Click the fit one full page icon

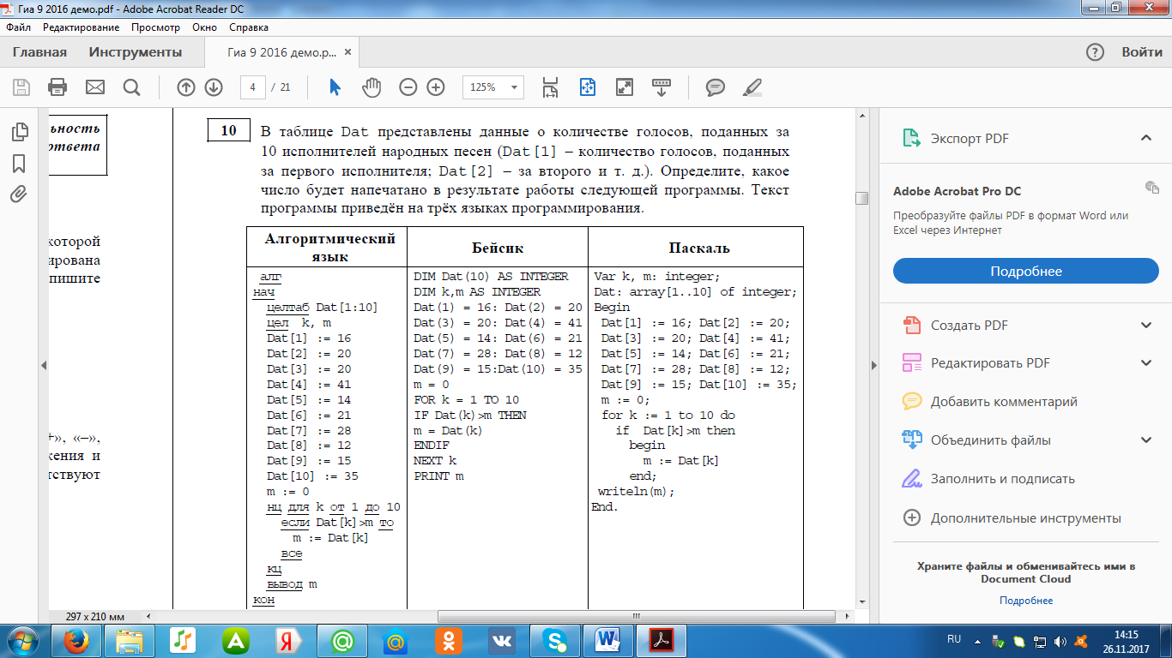(x=588, y=87)
